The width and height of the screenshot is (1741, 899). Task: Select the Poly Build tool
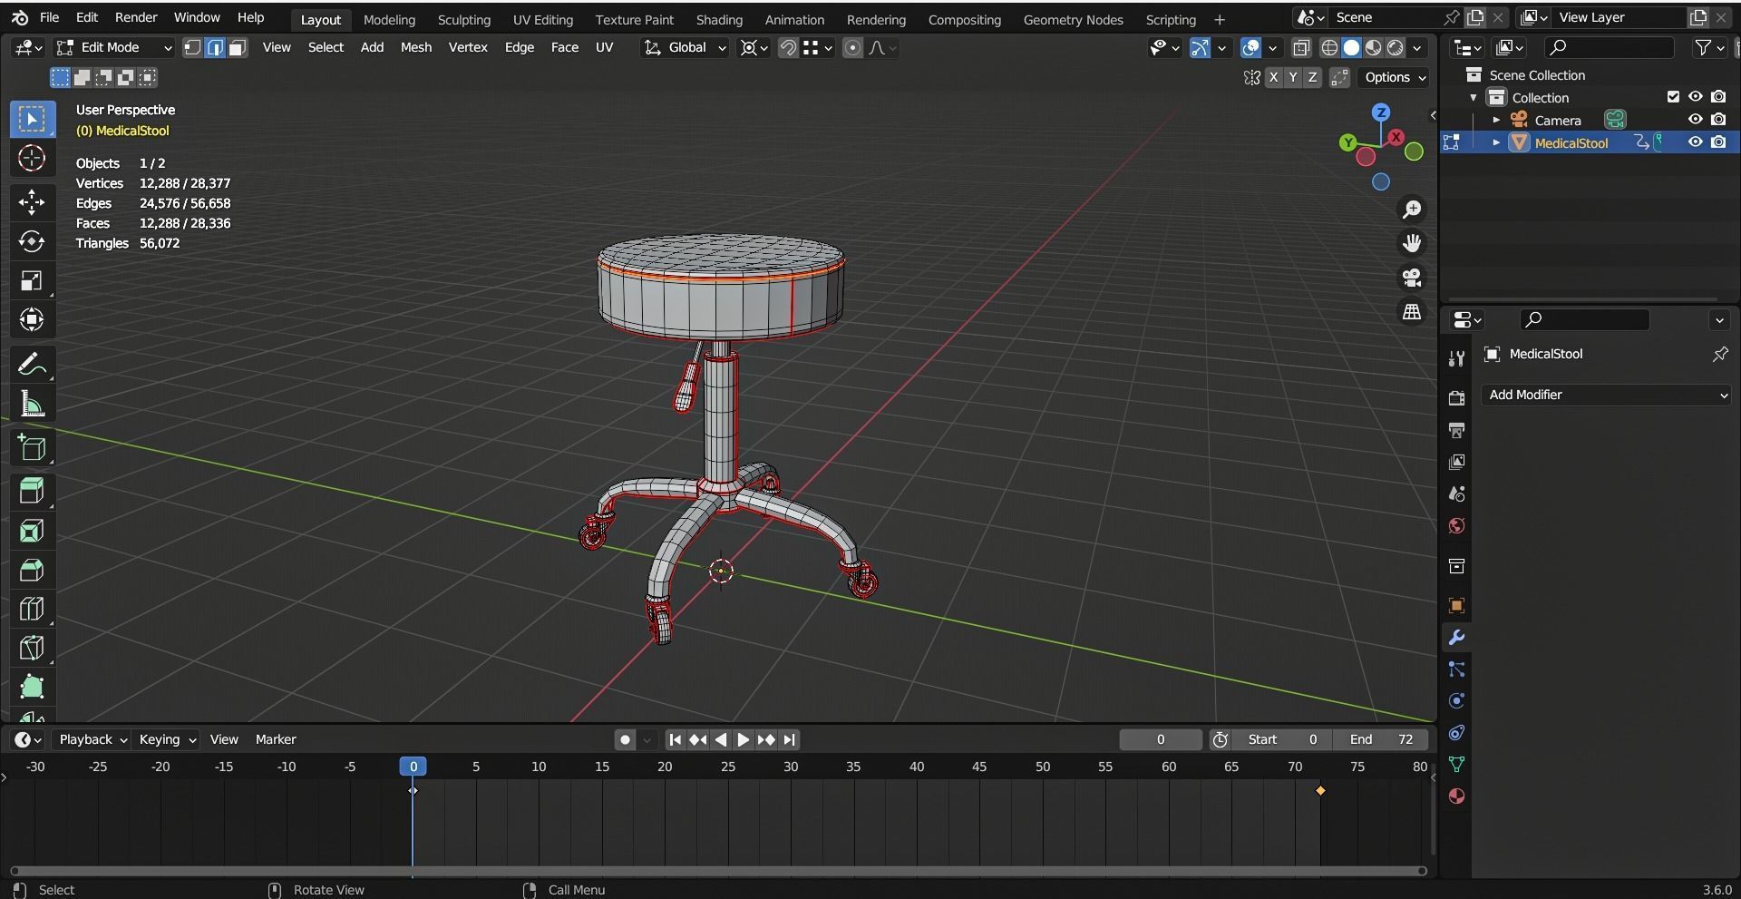pos(32,687)
